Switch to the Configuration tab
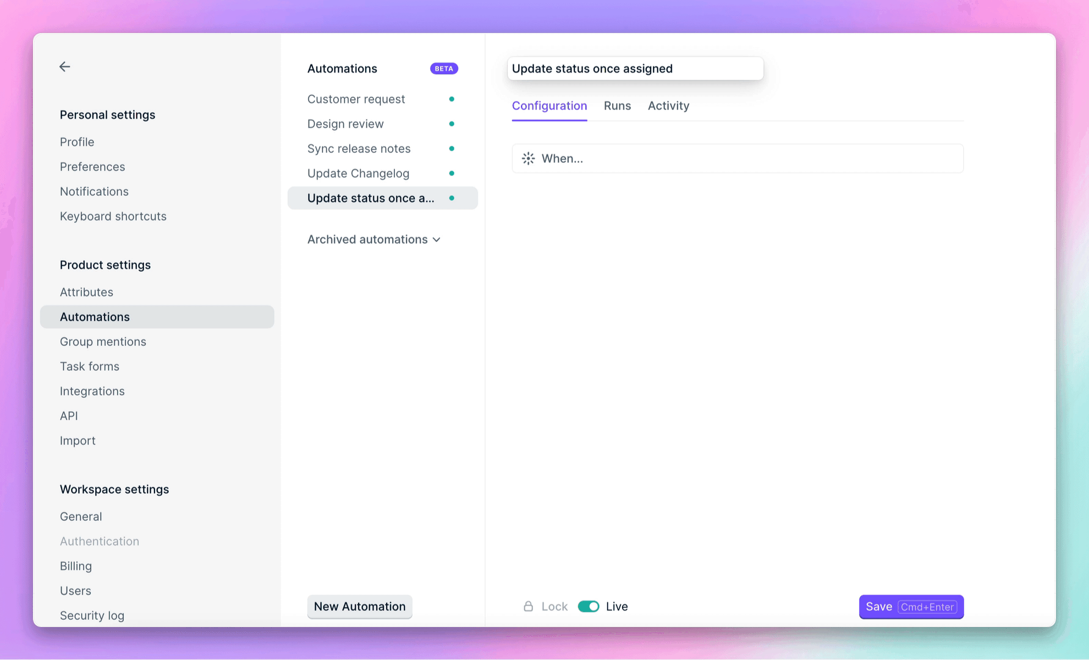The width and height of the screenshot is (1089, 660). pyautogui.click(x=549, y=106)
